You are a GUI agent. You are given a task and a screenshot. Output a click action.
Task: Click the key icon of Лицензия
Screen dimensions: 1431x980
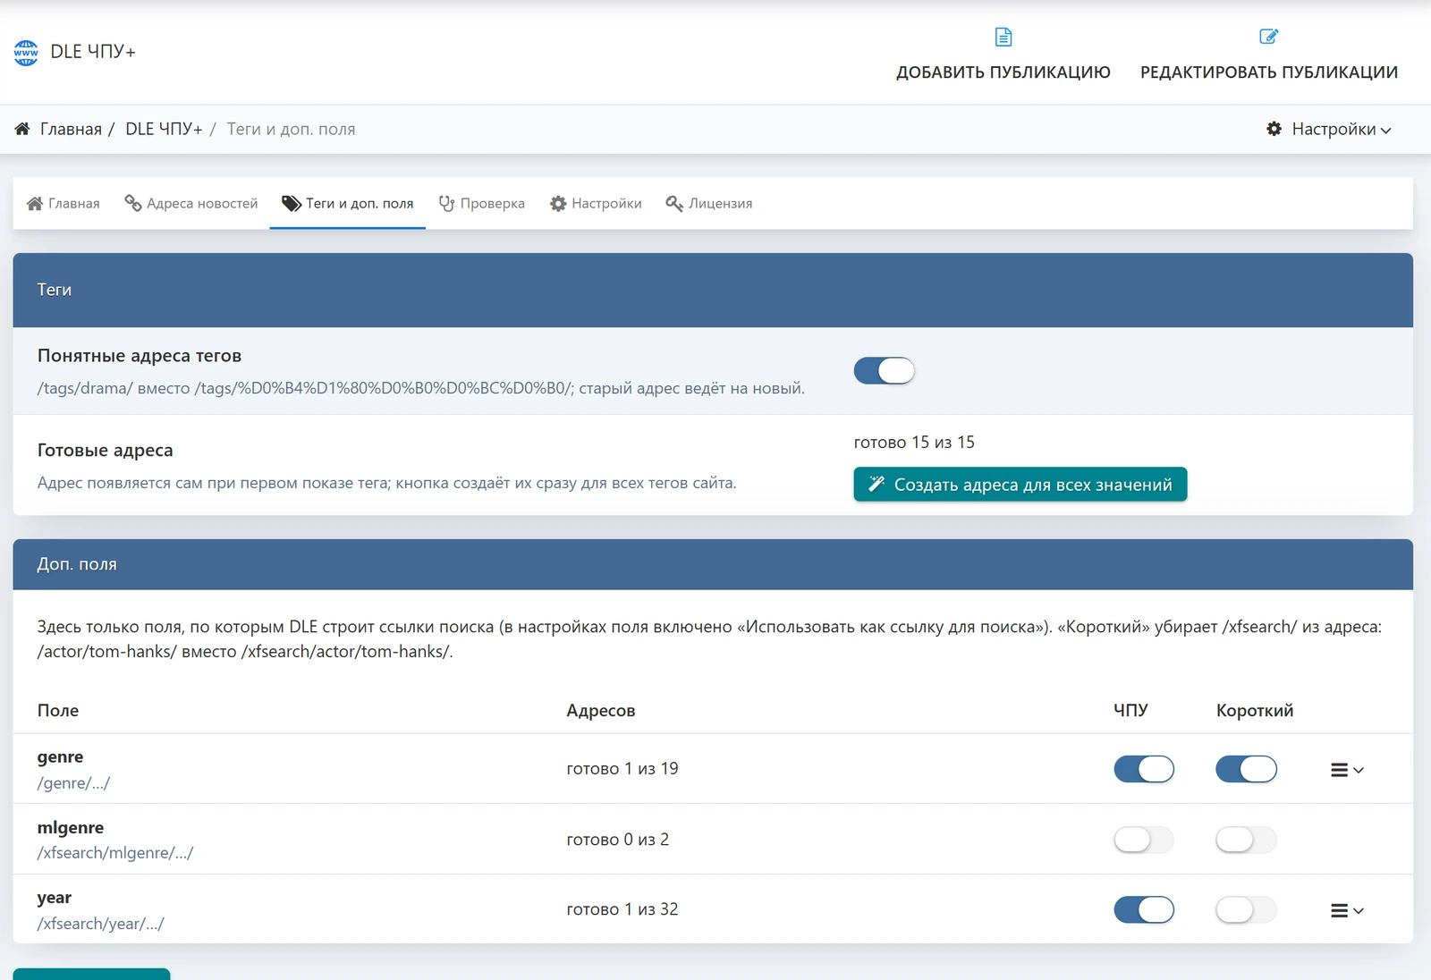pos(674,203)
